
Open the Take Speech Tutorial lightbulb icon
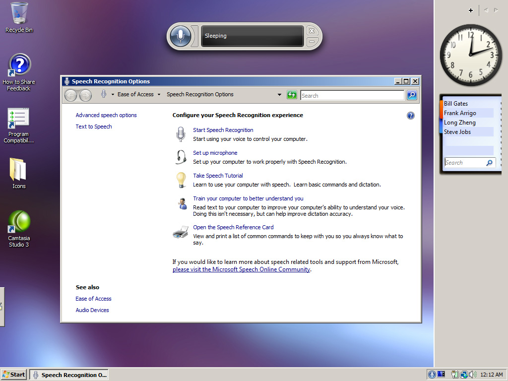pos(181,179)
